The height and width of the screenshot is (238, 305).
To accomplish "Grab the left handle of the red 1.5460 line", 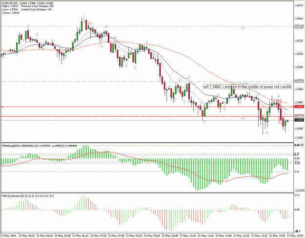I will (2, 107).
